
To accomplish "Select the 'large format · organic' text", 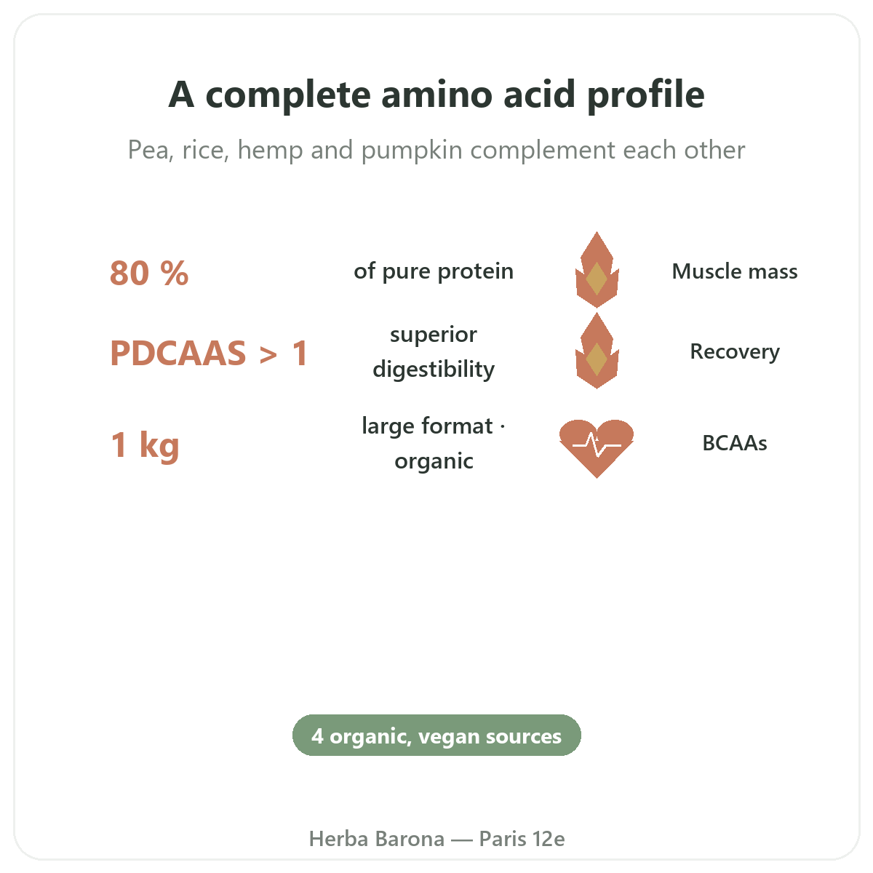I will (x=434, y=443).
